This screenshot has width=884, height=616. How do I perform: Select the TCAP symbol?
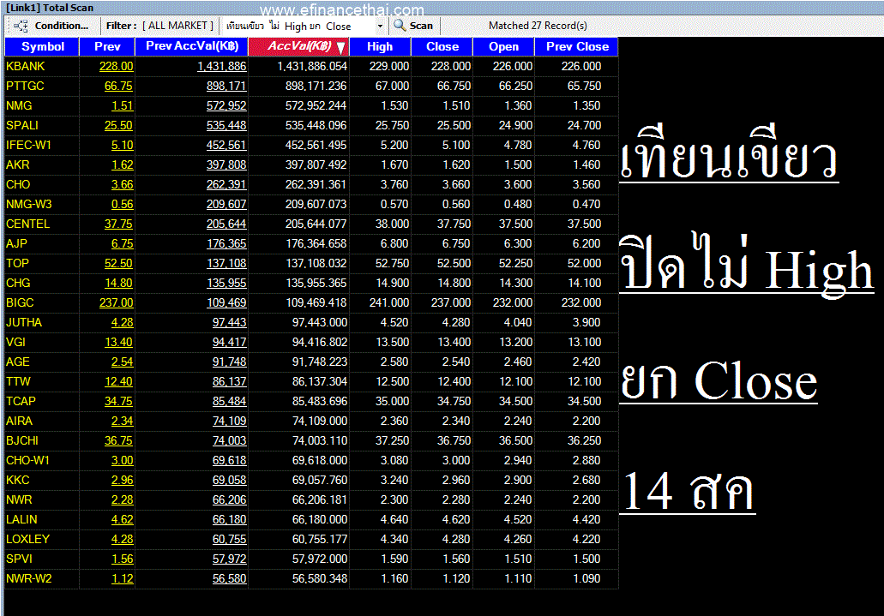[21, 402]
